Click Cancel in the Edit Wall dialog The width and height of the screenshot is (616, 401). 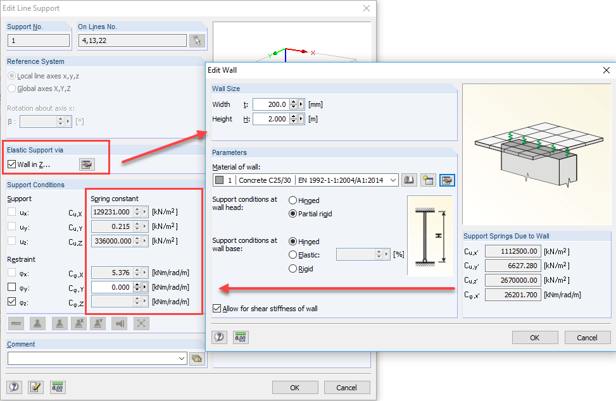587,338
